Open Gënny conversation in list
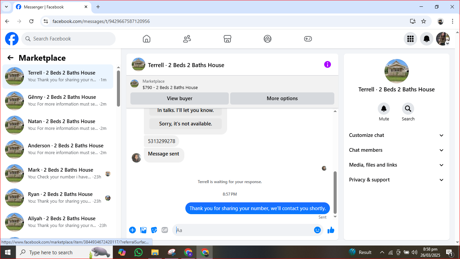460x259 pixels. [58, 101]
